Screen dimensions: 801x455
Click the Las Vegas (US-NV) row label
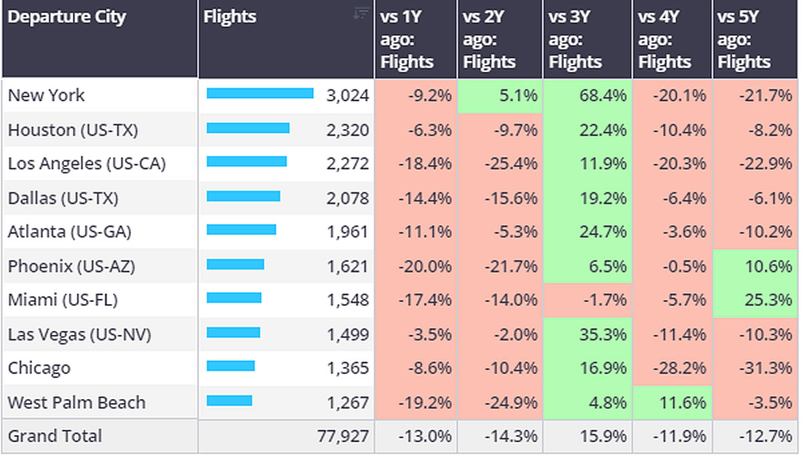79,334
